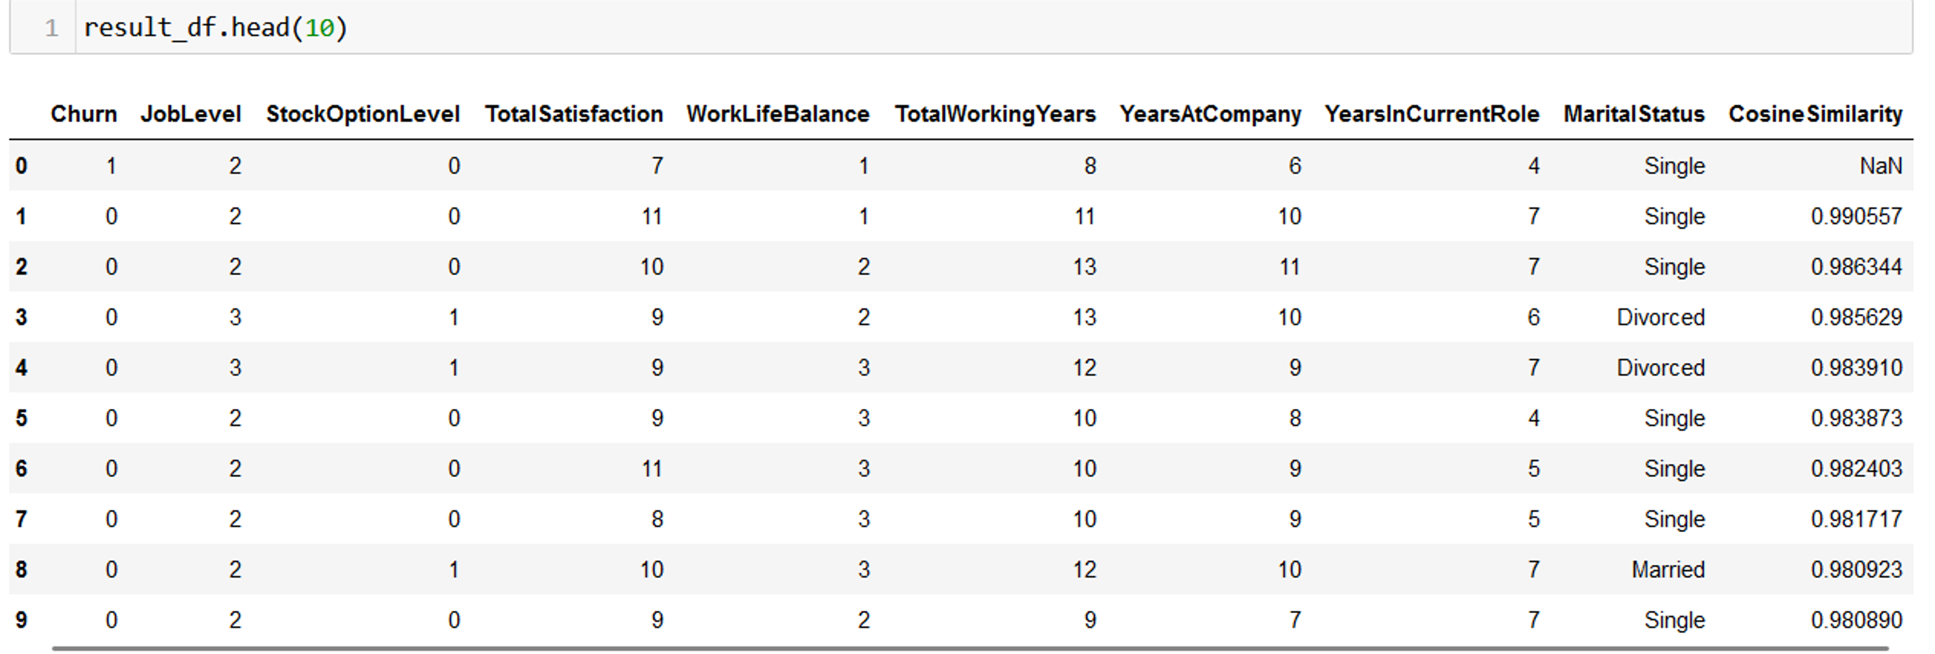The image size is (1935, 654).
Task: Click the Married cell in row 8
Action: [1667, 570]
